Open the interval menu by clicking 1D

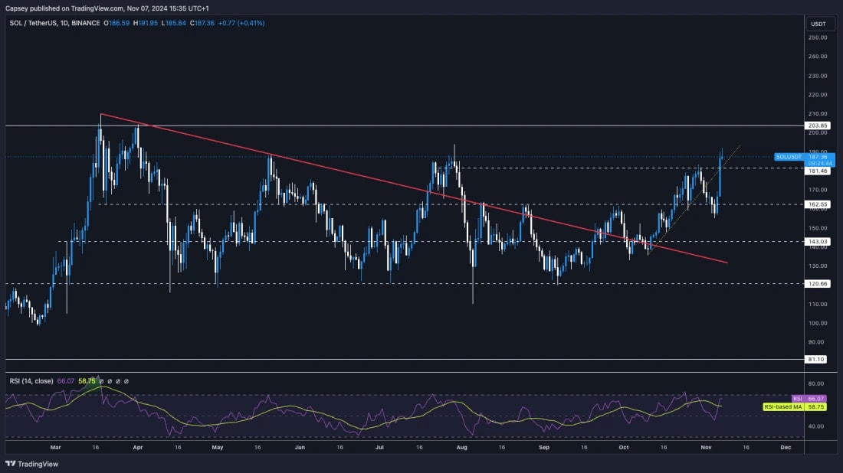click(x=64, y=23)
